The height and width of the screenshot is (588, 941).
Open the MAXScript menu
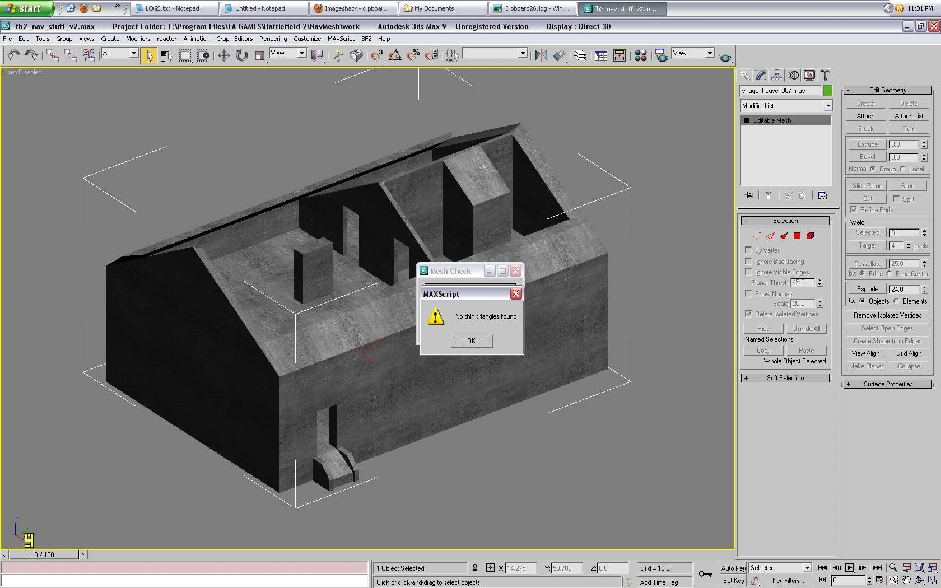click(x=341, y=39)
